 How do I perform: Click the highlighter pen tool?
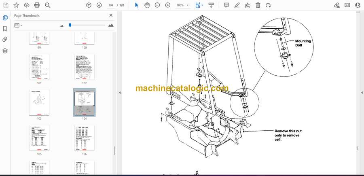coord(237,5)
